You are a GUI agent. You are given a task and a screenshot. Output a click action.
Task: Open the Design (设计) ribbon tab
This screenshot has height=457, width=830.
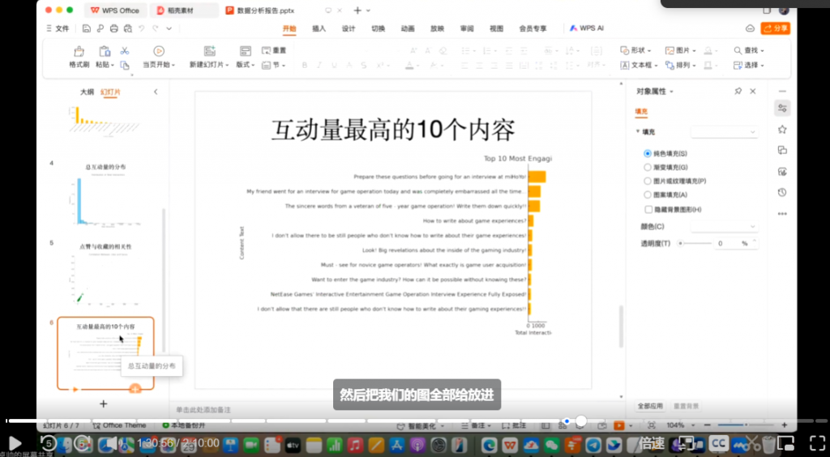point(349,28)
